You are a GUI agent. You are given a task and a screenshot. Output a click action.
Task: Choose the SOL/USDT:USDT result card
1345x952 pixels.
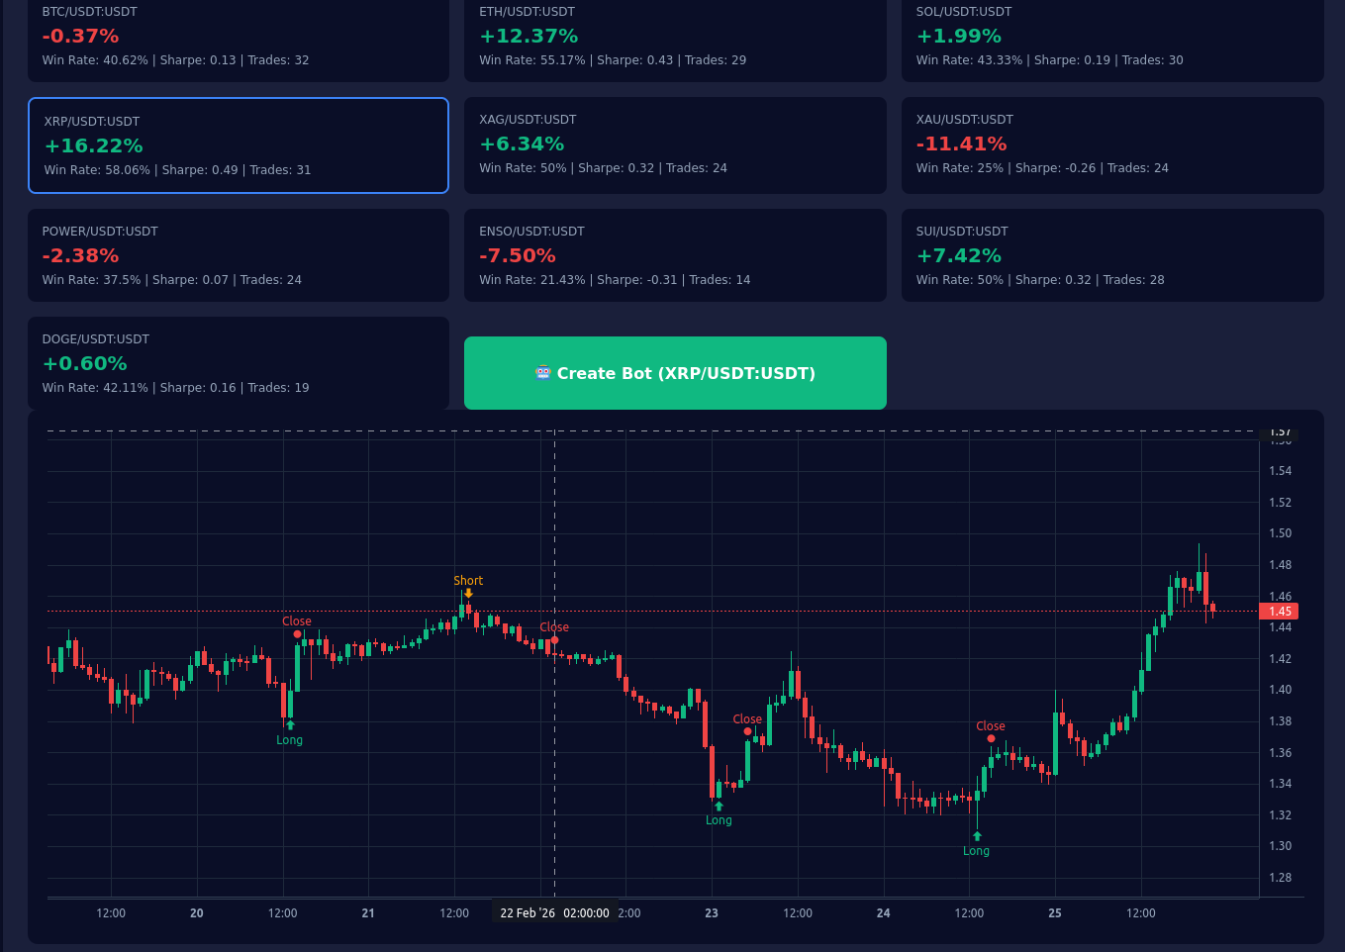coord(1111,38)
